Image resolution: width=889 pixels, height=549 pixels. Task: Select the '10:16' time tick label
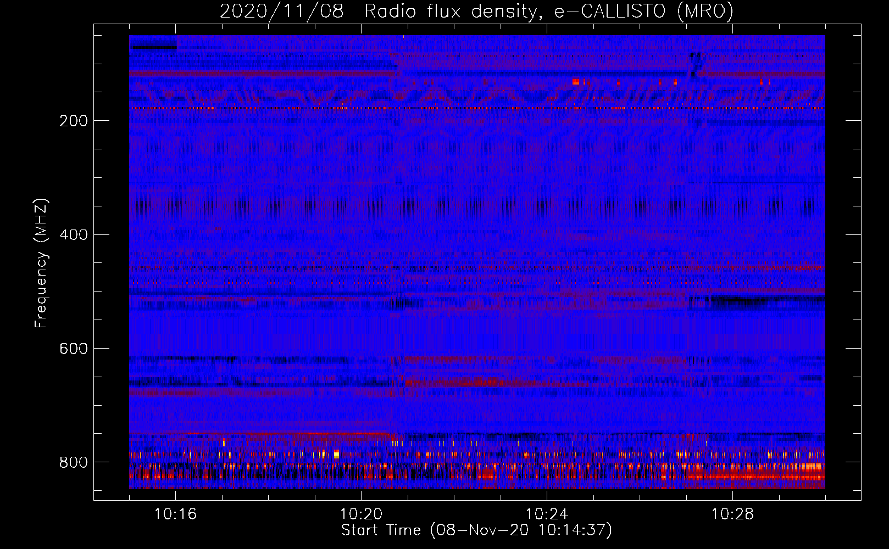[x=176, y=514]
